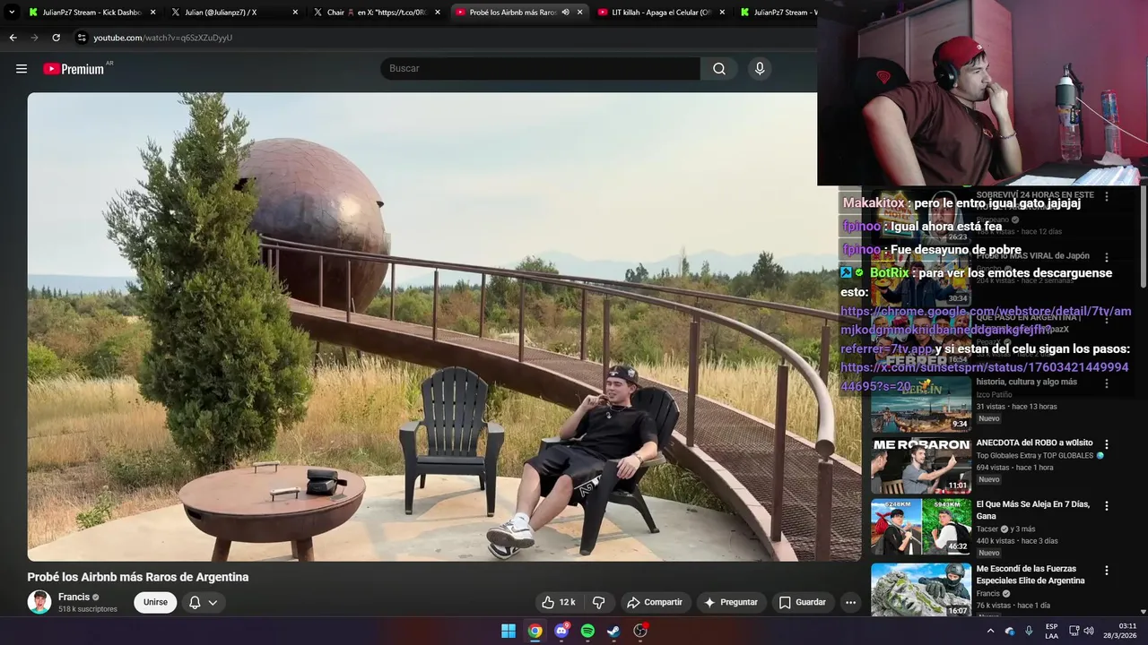Open the Berlin 9:34 video thumbnail
Screen dimensions: 1148x645
[921, 404]
